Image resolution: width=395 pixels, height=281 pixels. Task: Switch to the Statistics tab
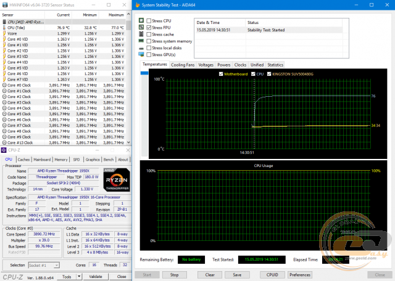pyautogui.click(x=275, y=65)
